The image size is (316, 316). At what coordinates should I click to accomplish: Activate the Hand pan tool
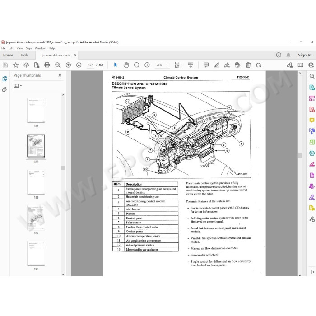(x=126, y=65)
